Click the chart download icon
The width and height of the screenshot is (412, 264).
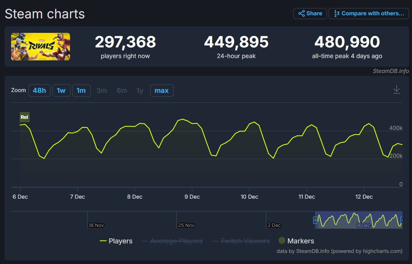(396, 89)
